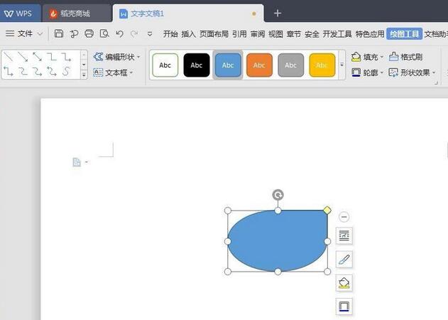The width and height of the screenshot is (448, 320).
Task: Click the rotation handle above shape
Action: point(278,195)
